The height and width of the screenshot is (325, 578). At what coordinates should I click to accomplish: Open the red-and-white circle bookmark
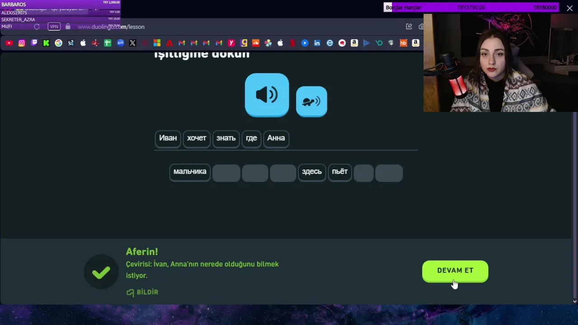click(342, 43)
